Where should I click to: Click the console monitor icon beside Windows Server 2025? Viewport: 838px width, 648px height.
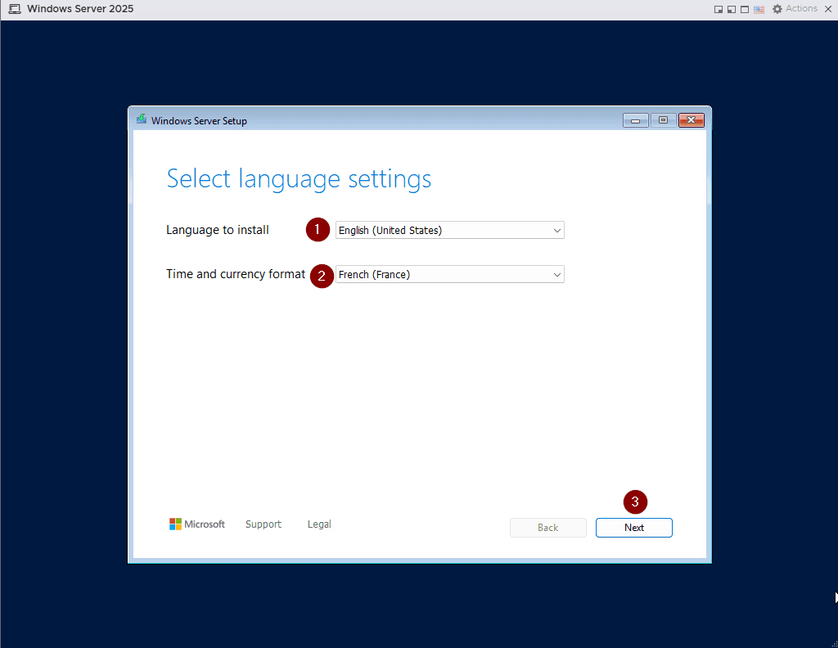(x=15, y=9)
